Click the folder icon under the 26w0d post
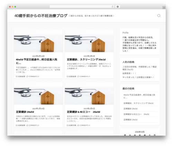173x146 pixels. tap(68, 125)
